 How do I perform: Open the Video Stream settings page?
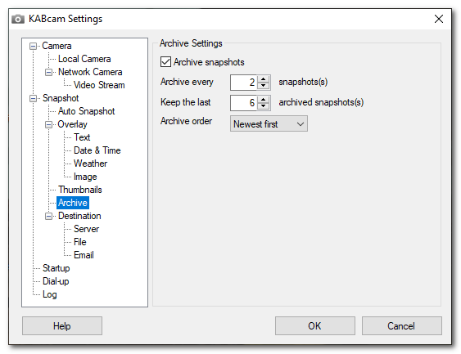point(99,85)
